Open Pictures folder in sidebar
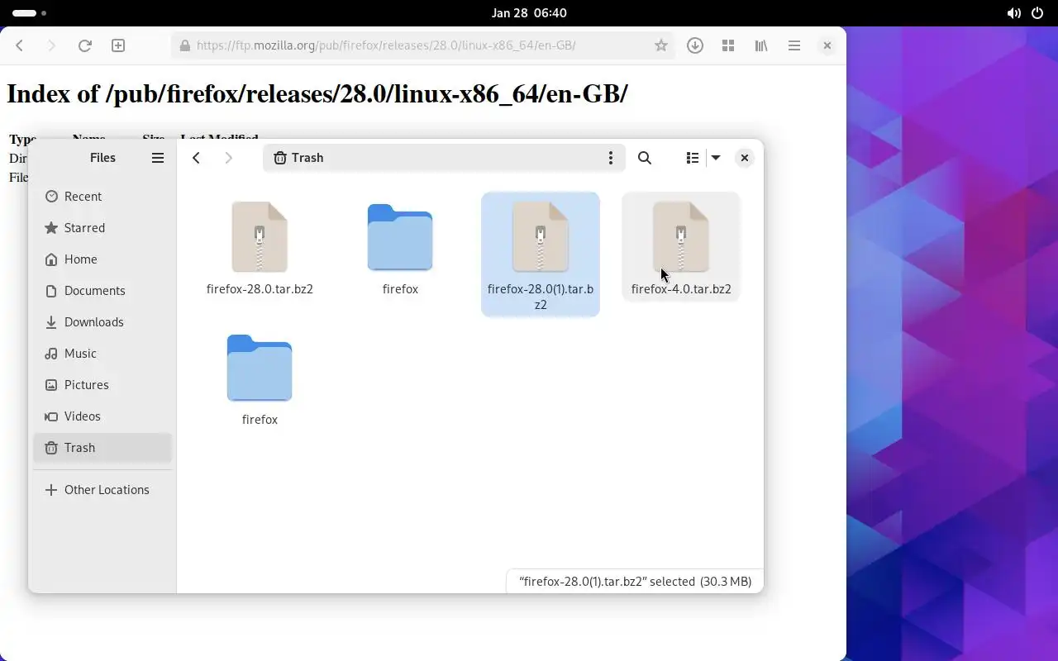Image resolution: width=1058 pixels, height=661 pixels. point(102,385)
